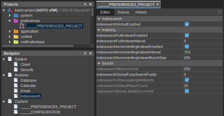The image size is (224, 116).
Task: Edit the indexsearchGlobalFuzzySearchFactor value
Action: point(202,74)
